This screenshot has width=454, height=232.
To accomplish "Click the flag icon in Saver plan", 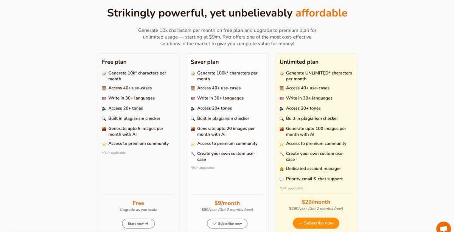I will (193, 98).
